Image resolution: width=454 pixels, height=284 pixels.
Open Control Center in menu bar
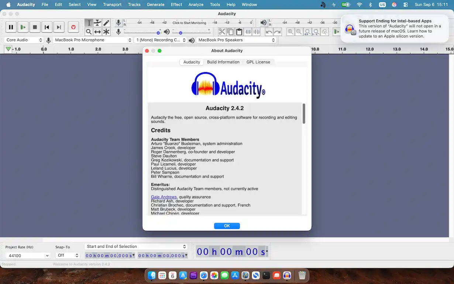click(x=406, y=4)
